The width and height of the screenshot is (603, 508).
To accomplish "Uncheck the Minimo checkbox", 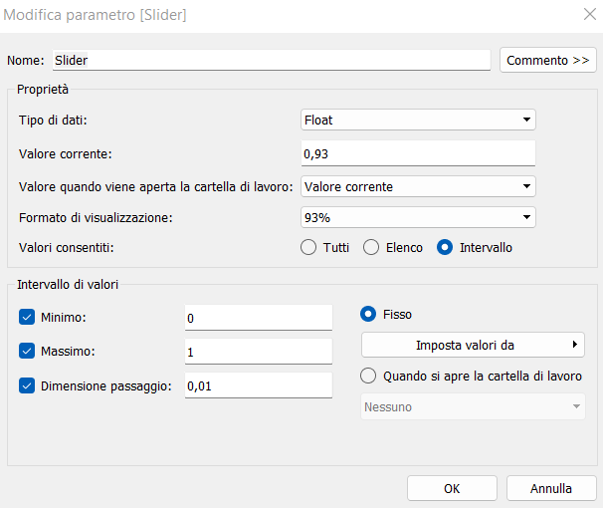I will click(27, 317).
